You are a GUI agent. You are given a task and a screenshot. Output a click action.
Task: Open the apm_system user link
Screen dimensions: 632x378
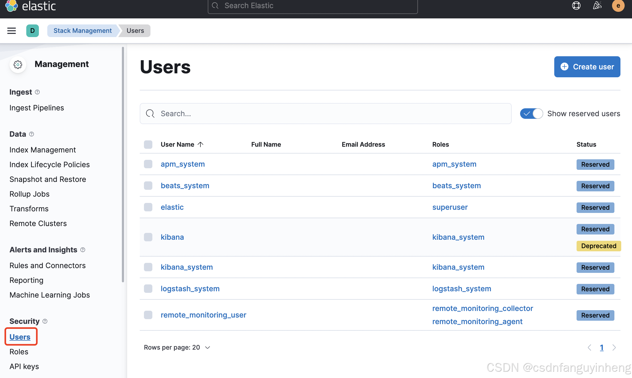pos(183,164)
